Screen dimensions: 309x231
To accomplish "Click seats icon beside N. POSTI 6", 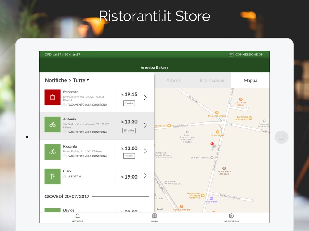I will pos(65,176).
